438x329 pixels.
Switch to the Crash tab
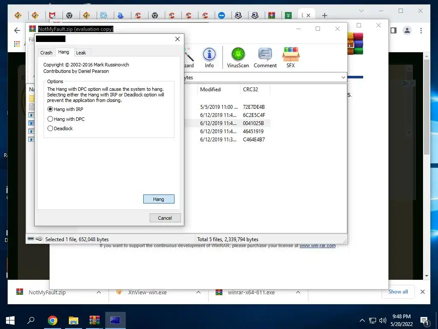click(x=46, y=53)
